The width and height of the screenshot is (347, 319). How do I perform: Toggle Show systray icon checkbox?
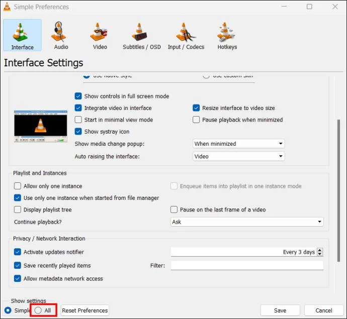pyautogui.click(x=78, y=132)
